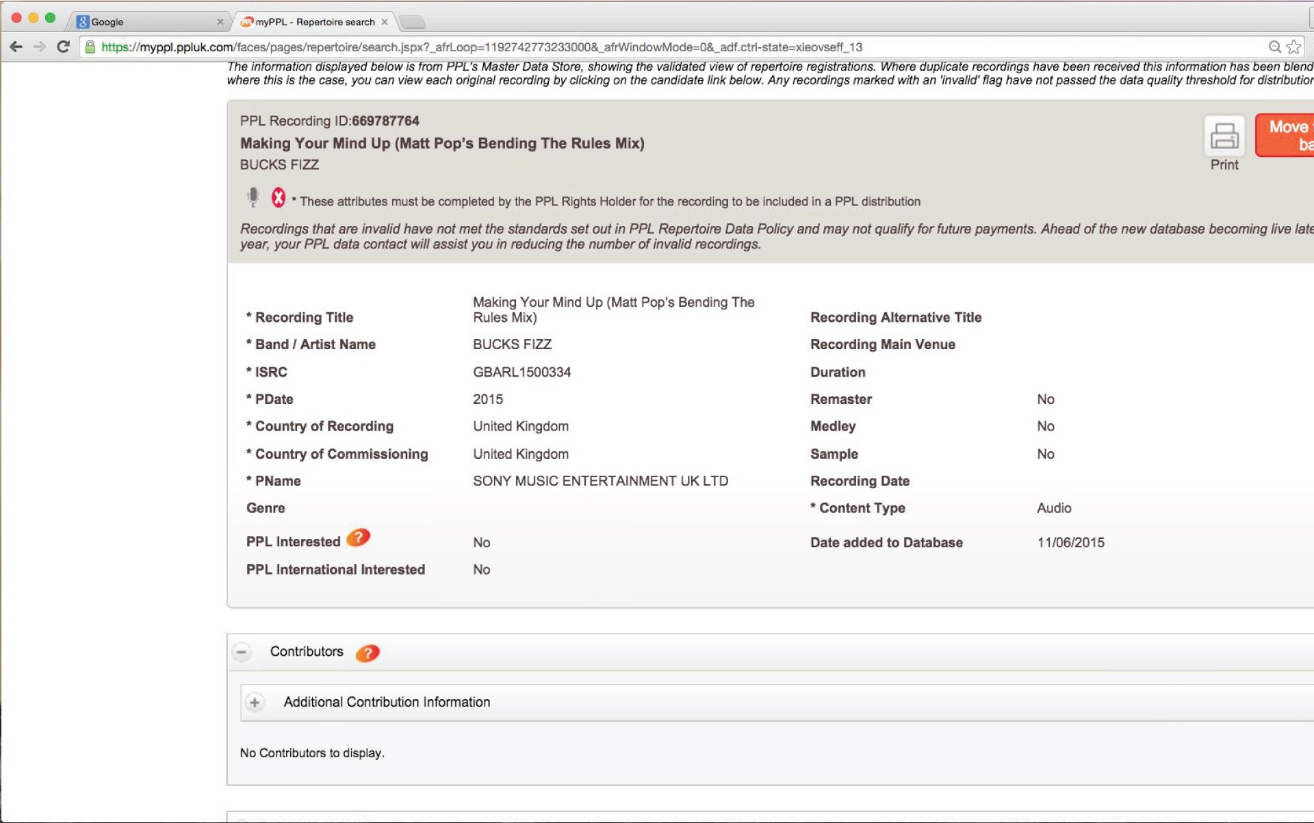The width and height of the screenshot is (1314, 823).
Task: Open help icon next to Contributors
Action: [368, 653]
